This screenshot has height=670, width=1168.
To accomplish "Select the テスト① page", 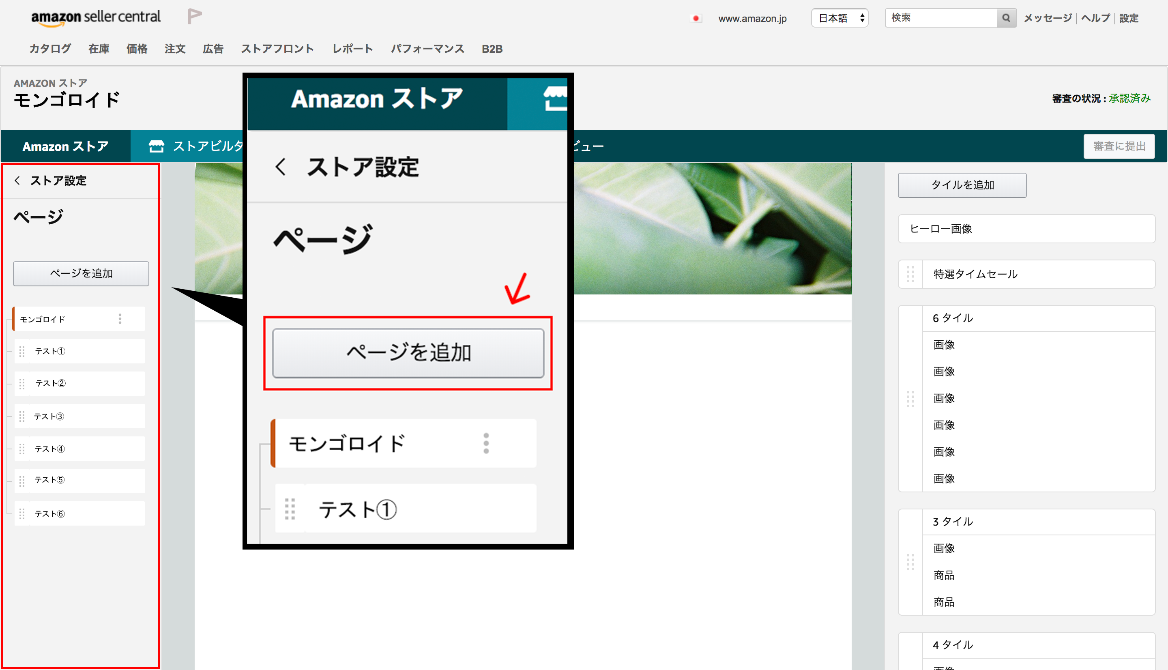I will click(x=80, y=352).
